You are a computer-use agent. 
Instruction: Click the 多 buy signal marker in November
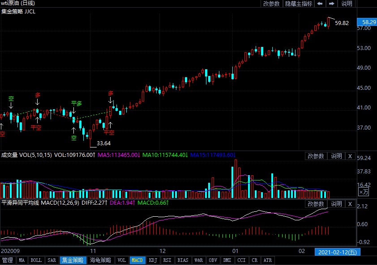point(111,93)
